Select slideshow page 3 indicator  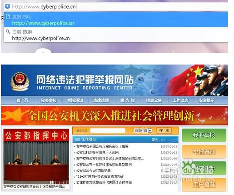point(59,182)
